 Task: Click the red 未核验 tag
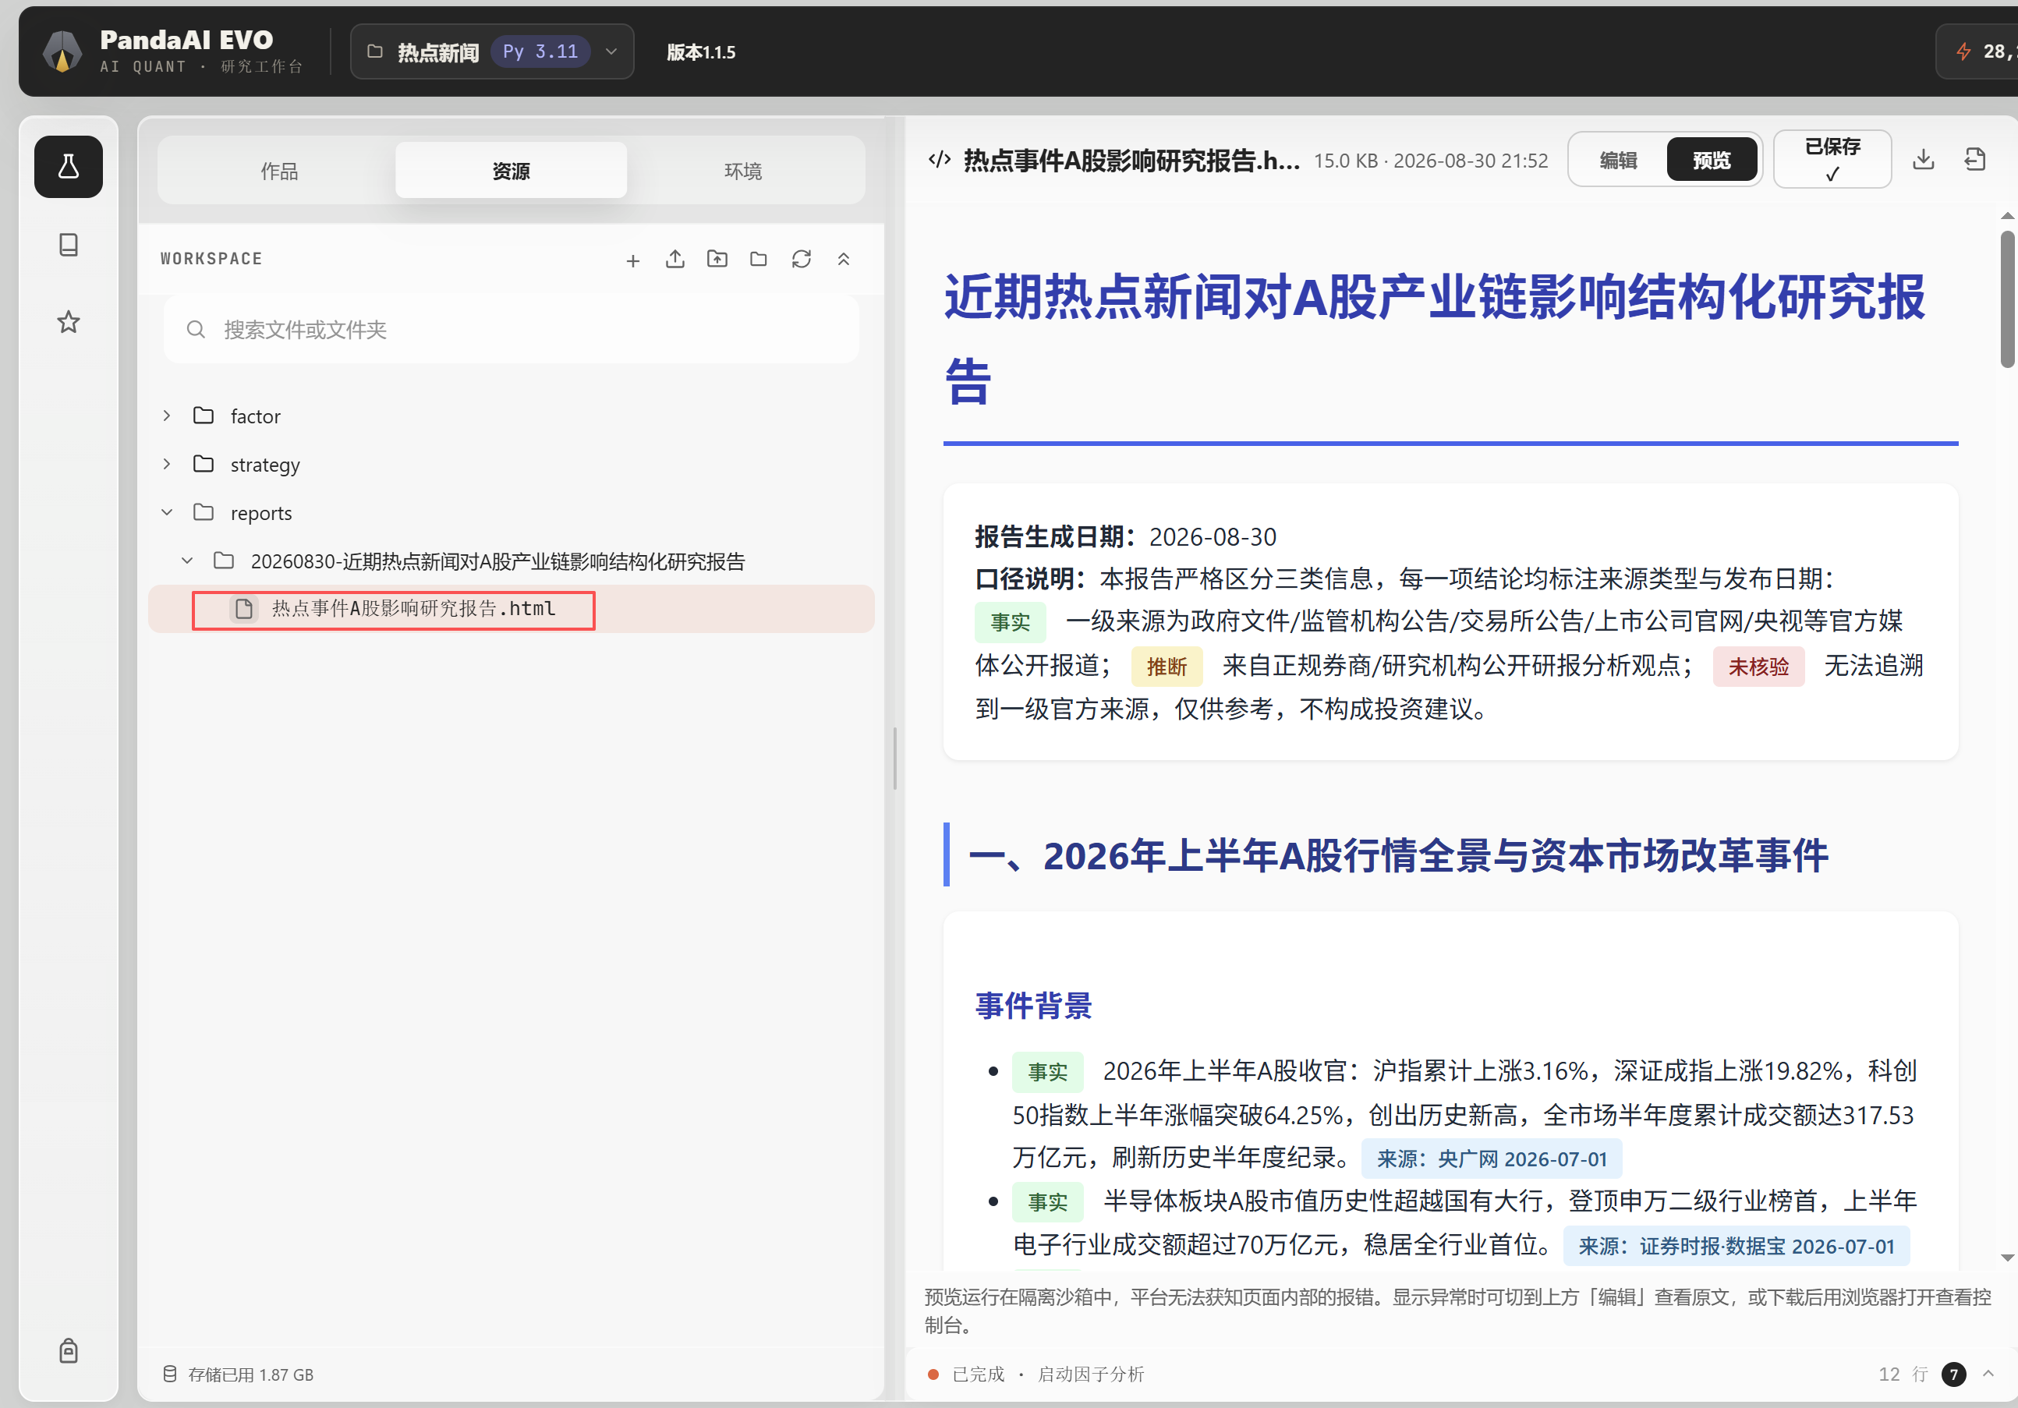[x=1758, y=667]
